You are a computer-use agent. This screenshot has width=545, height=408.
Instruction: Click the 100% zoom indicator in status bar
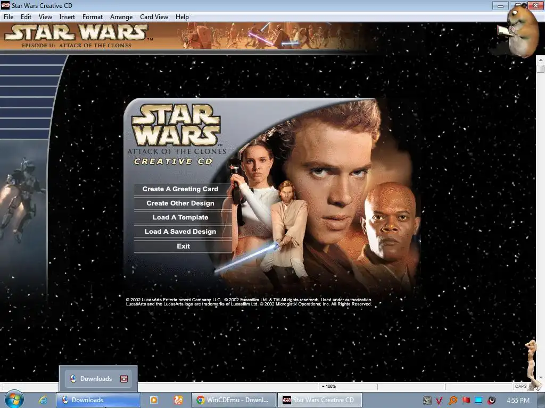(329, 386)
